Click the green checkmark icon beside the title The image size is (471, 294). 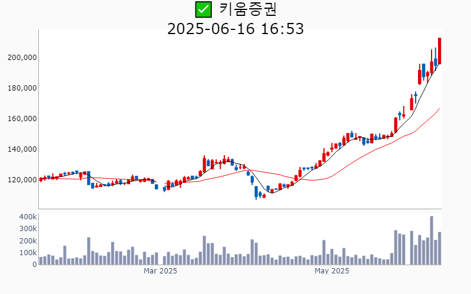[x=203, y=9]
